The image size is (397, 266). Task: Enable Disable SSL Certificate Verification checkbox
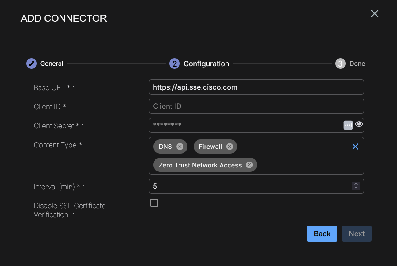pyautogui.click(x=154, y=203)
